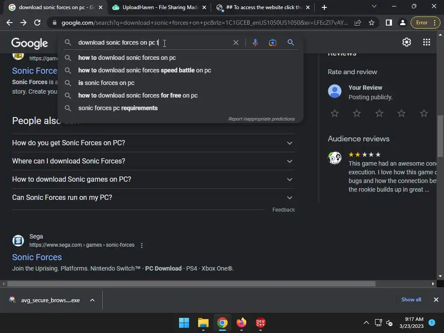
Task: Rate five stars in Your Review
Action: pos(424,113)
